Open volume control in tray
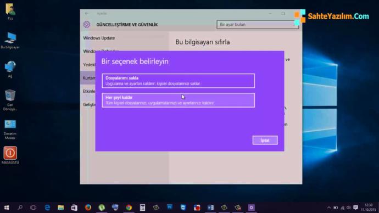379x213 pixels. pos(349,208)
